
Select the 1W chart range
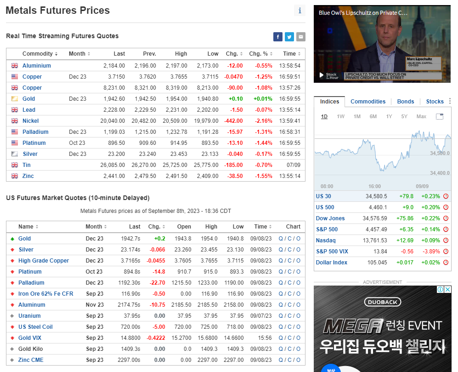click(340, 116)
